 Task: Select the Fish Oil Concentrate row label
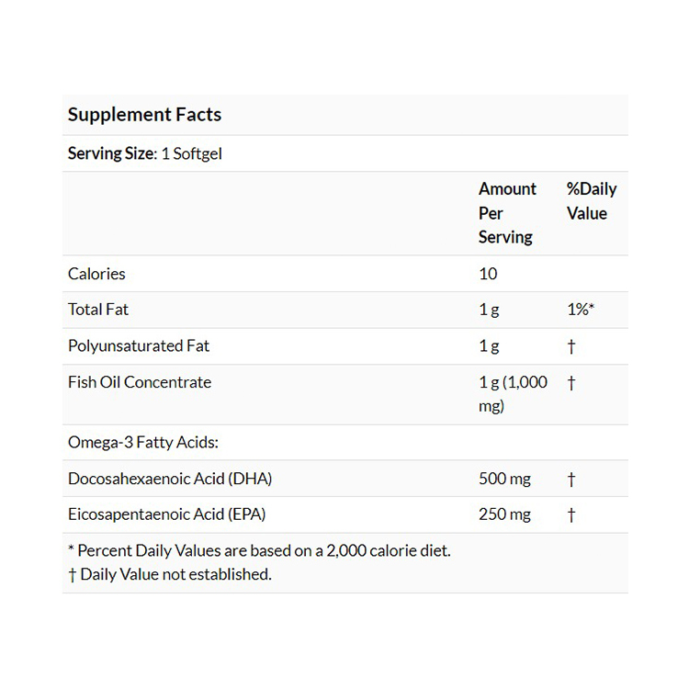coord(140,382)
